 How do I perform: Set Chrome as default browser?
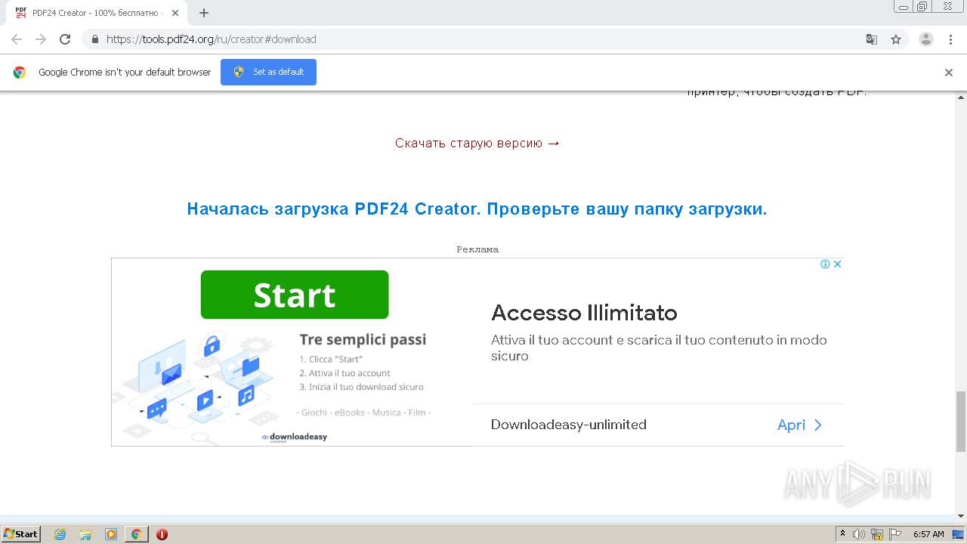pos(268,72)
